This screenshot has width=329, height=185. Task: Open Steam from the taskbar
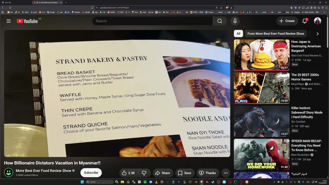pyautogui.click(x=213, y=182)
